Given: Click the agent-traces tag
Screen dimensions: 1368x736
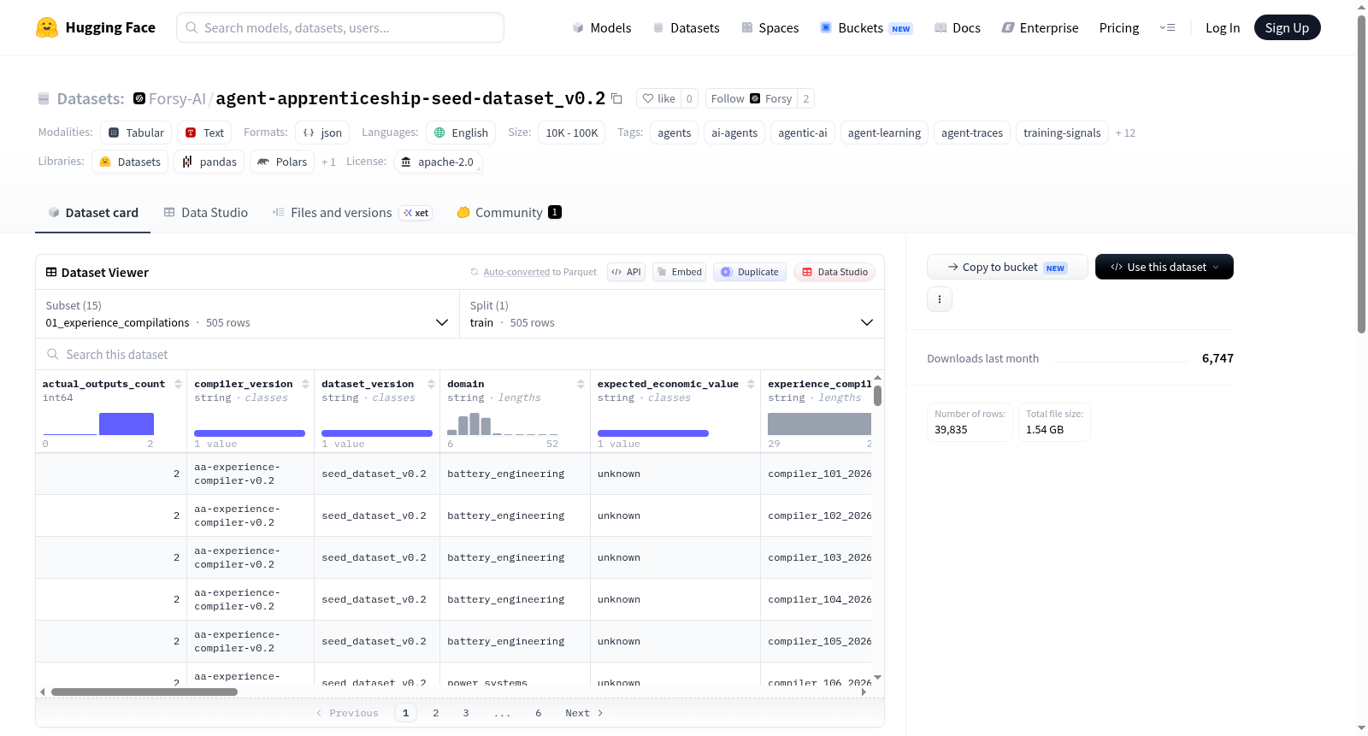Looking at the screenshot, I should (972, 132).
